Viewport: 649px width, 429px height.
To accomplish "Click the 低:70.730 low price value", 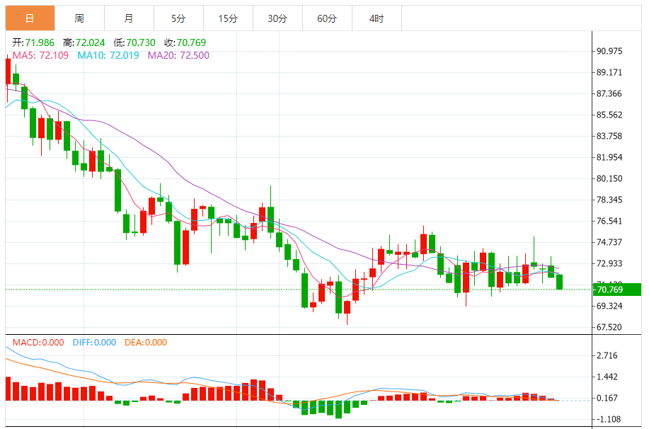I will pyautogui.click(x=134, y=42).
